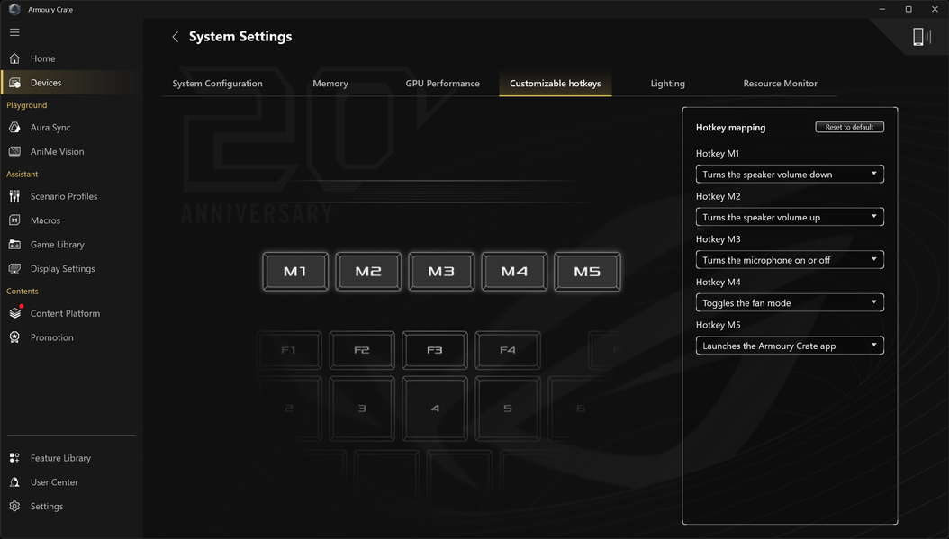
Task: Switch to the Lighting tab
Action: [x=667, y=84]
